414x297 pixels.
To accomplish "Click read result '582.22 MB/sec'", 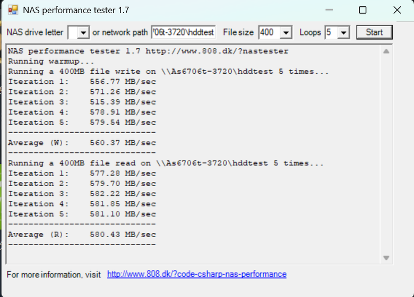I will (x=123, y=194).
